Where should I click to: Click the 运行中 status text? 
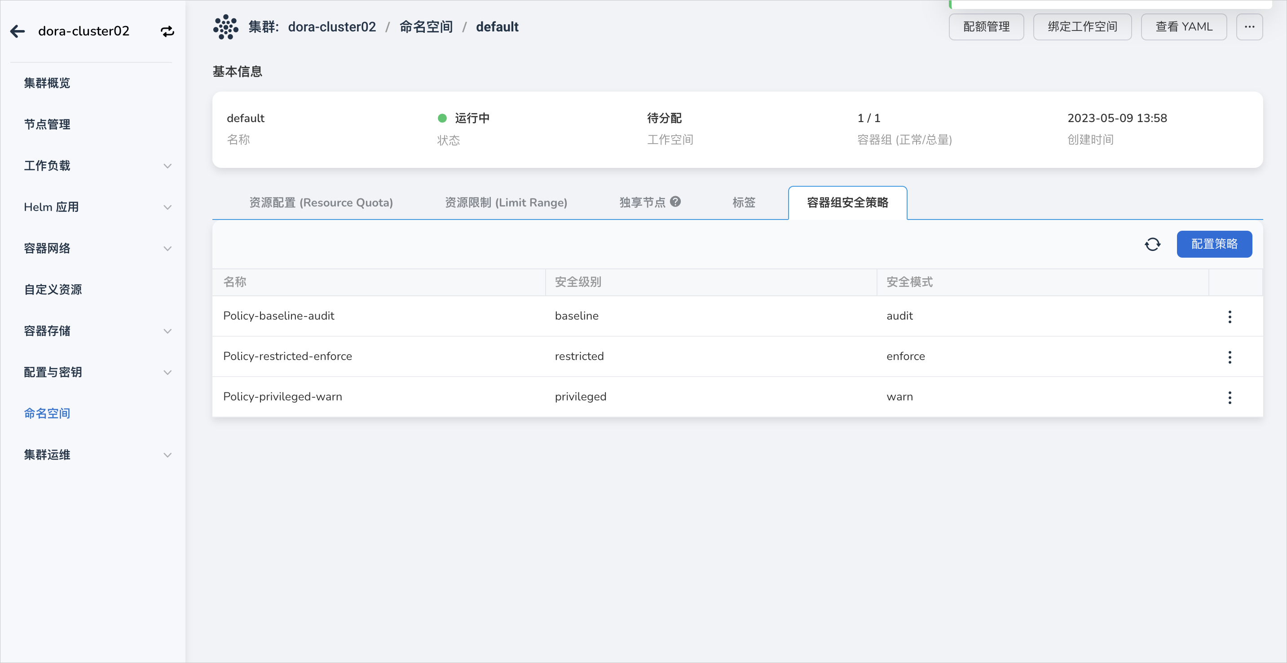[472, 119]
